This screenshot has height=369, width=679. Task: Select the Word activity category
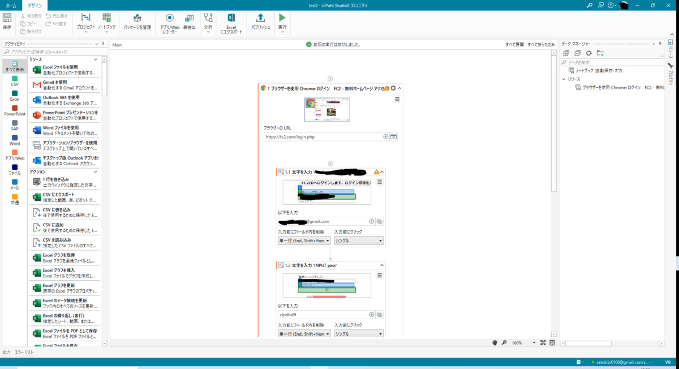click(15, 140)
